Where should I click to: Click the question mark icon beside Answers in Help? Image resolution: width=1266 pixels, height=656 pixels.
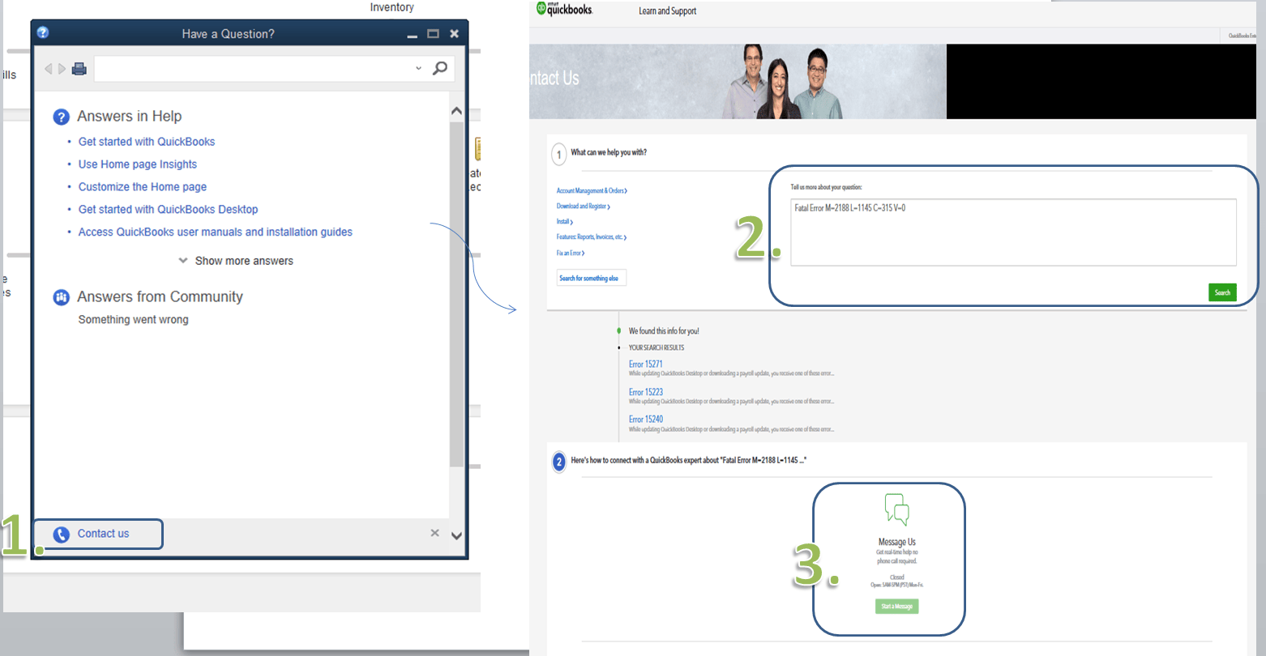[61, 117]
